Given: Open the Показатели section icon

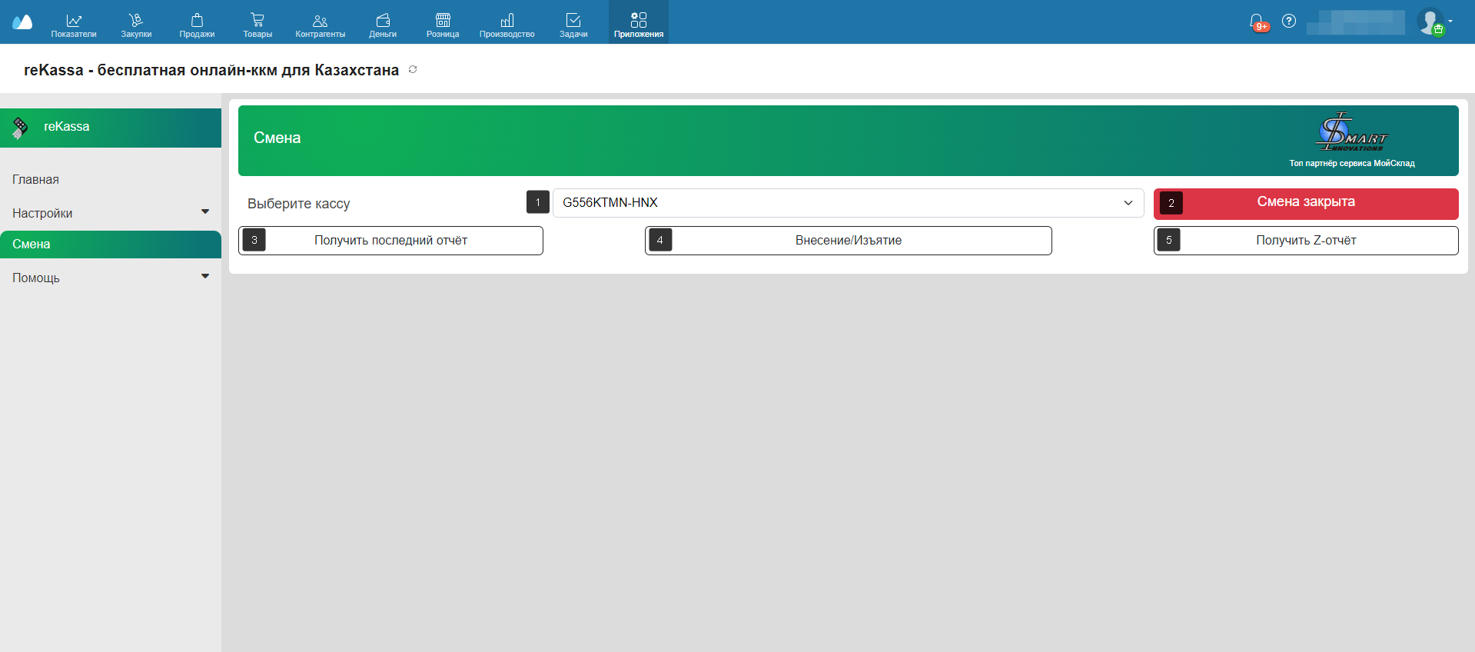Looking at the screenshot, I should click(74, 22).
